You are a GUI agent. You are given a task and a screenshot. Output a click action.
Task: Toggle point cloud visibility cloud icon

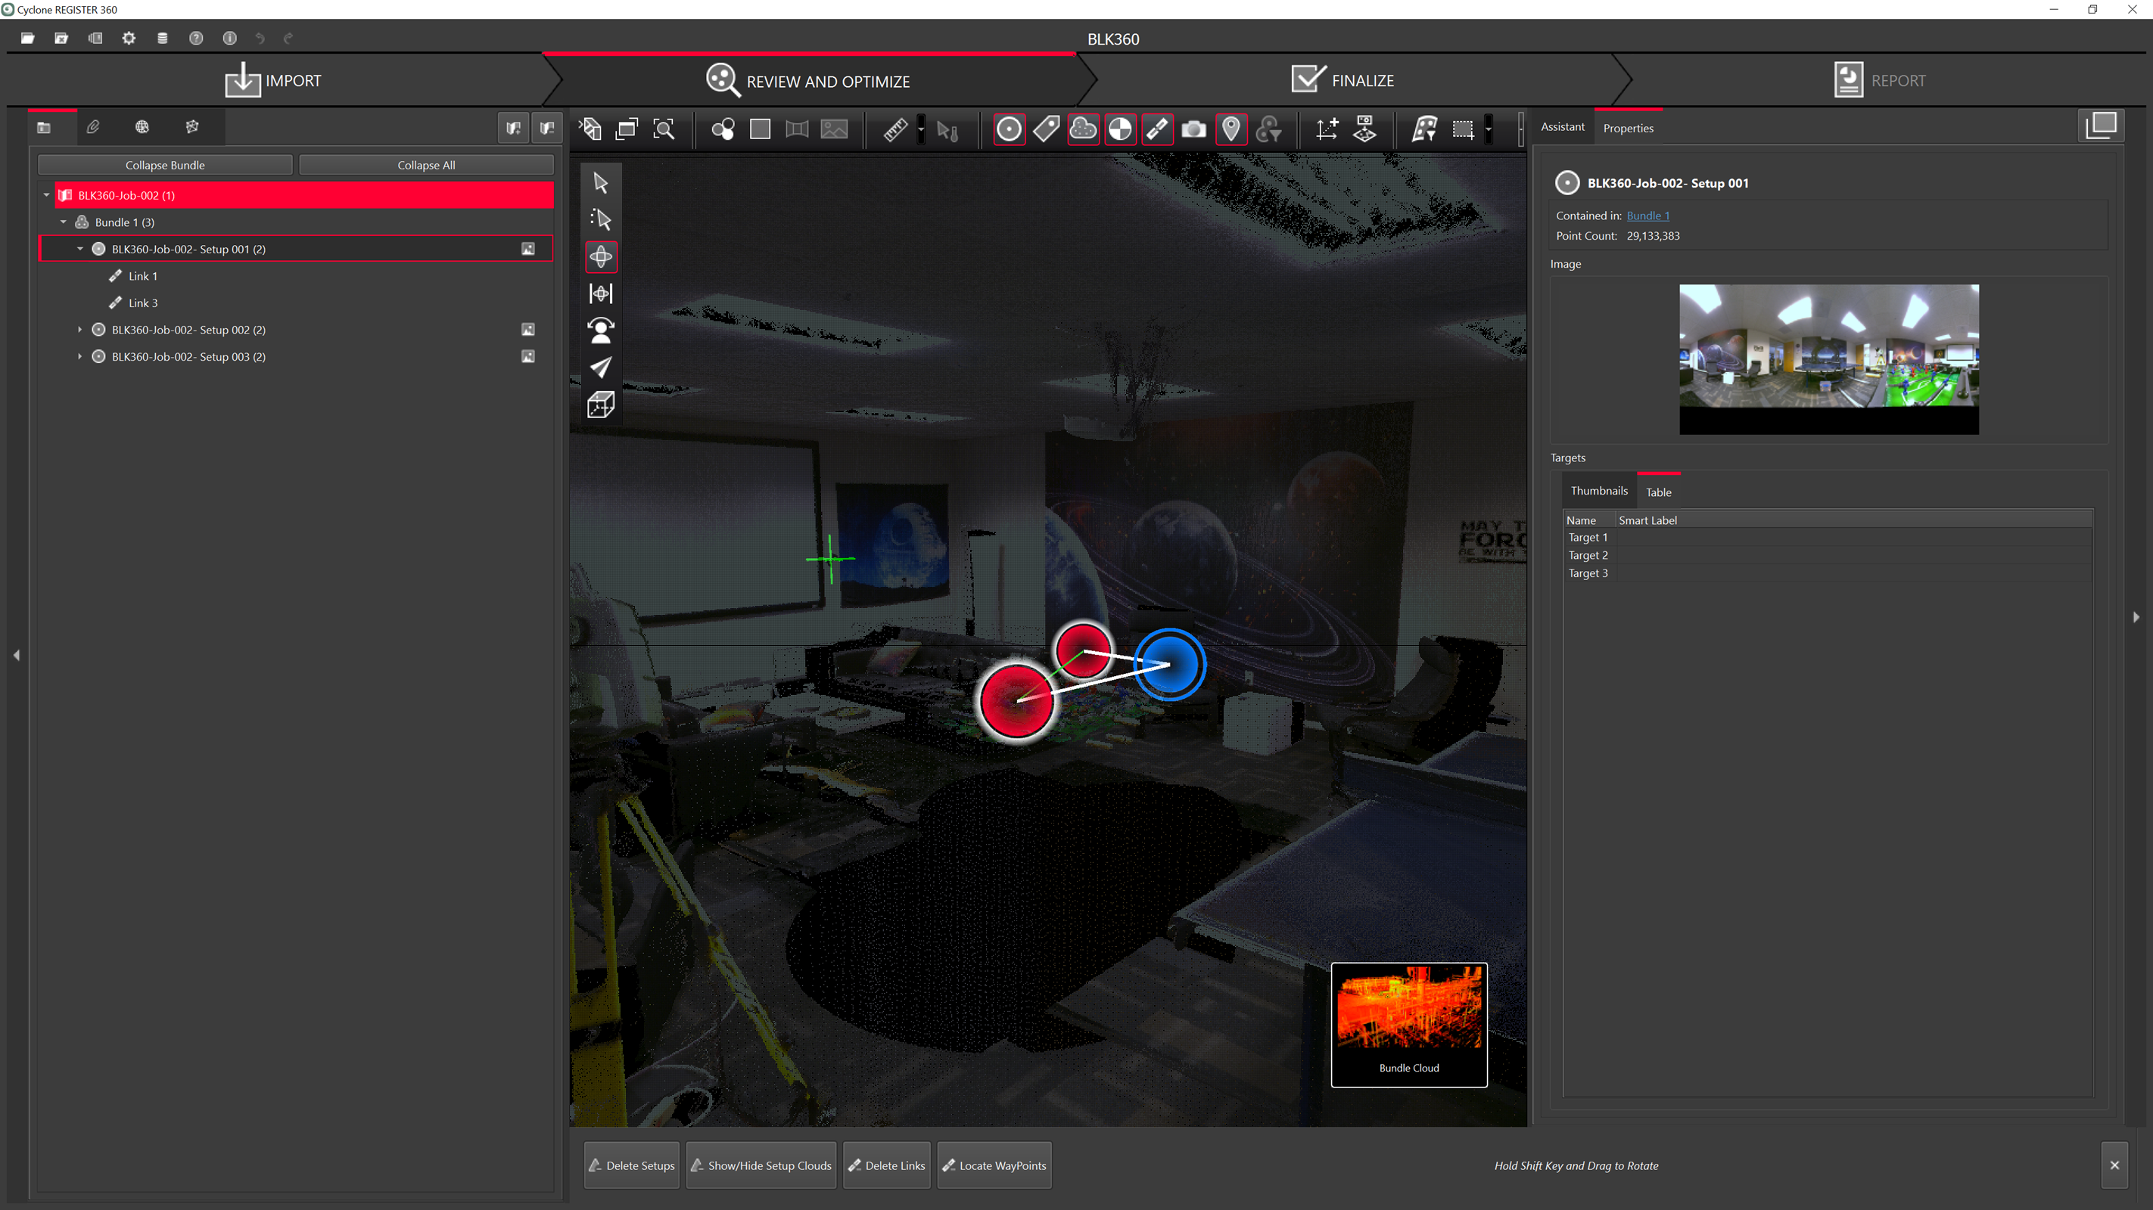[1083, 129]
